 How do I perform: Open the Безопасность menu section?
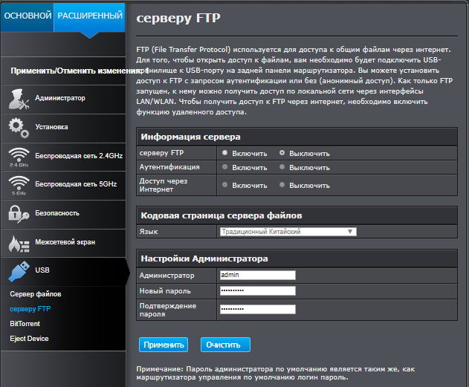click(x=63, y=214)
